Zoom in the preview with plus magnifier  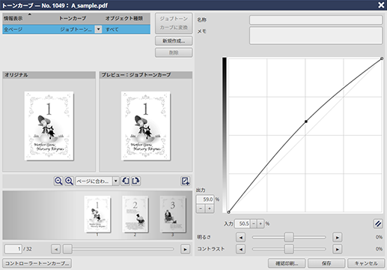point(69,181)
